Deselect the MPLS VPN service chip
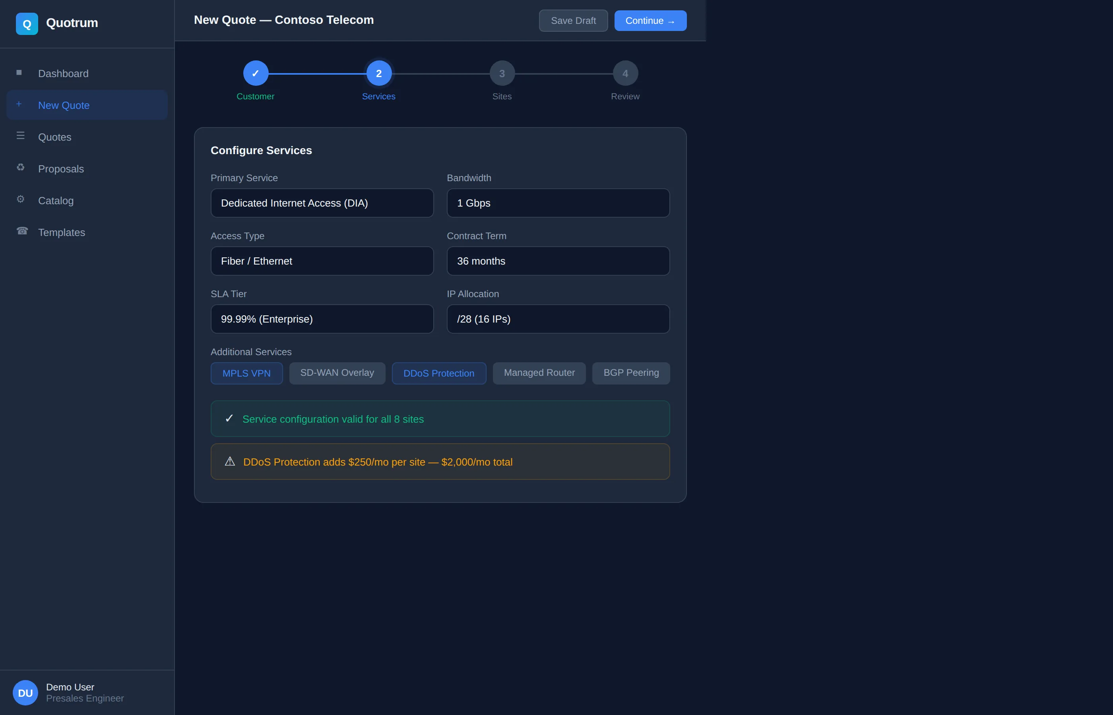 pos(247,373)
